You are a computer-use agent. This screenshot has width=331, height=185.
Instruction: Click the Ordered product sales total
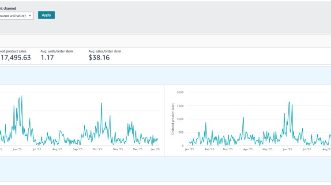point(15,57)
